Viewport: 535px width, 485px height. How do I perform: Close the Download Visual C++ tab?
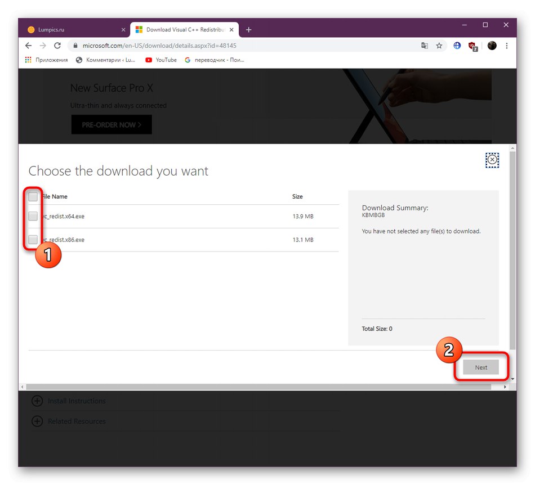coord(231,30)
